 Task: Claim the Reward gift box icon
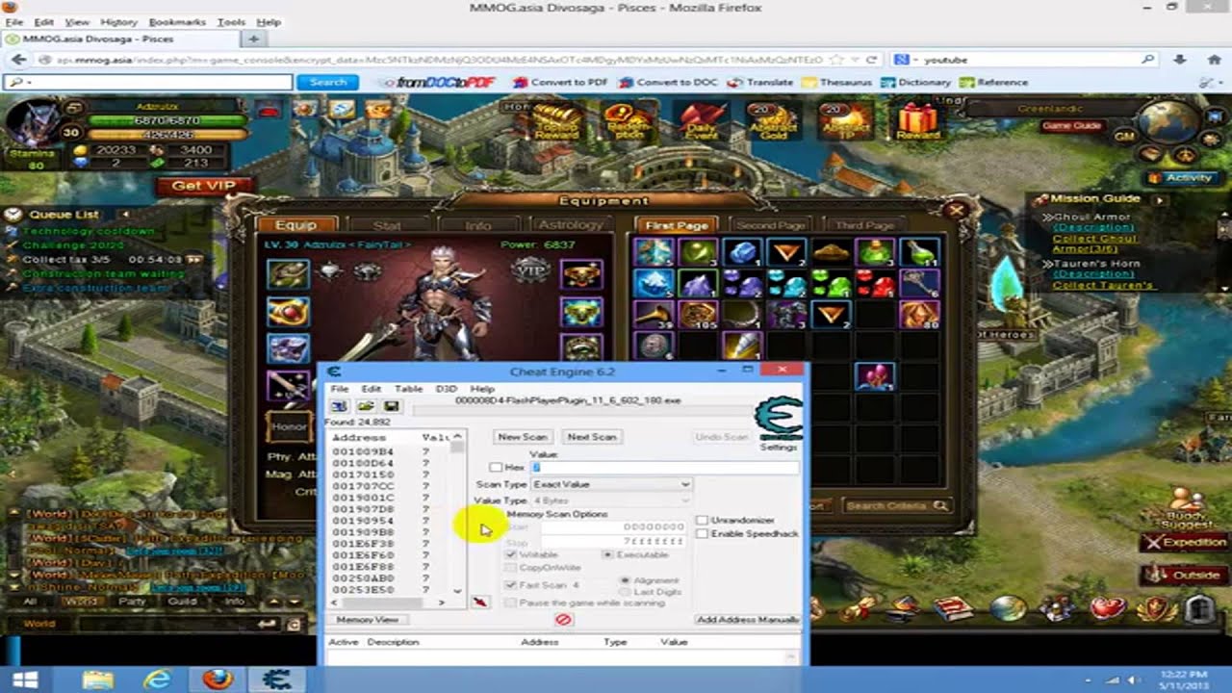coord(917,122)
